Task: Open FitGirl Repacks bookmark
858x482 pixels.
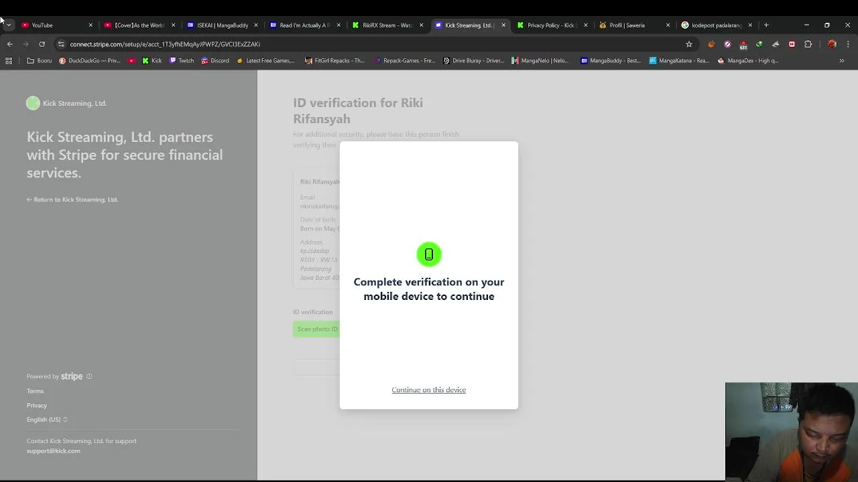Action: [x=334, y=60]
